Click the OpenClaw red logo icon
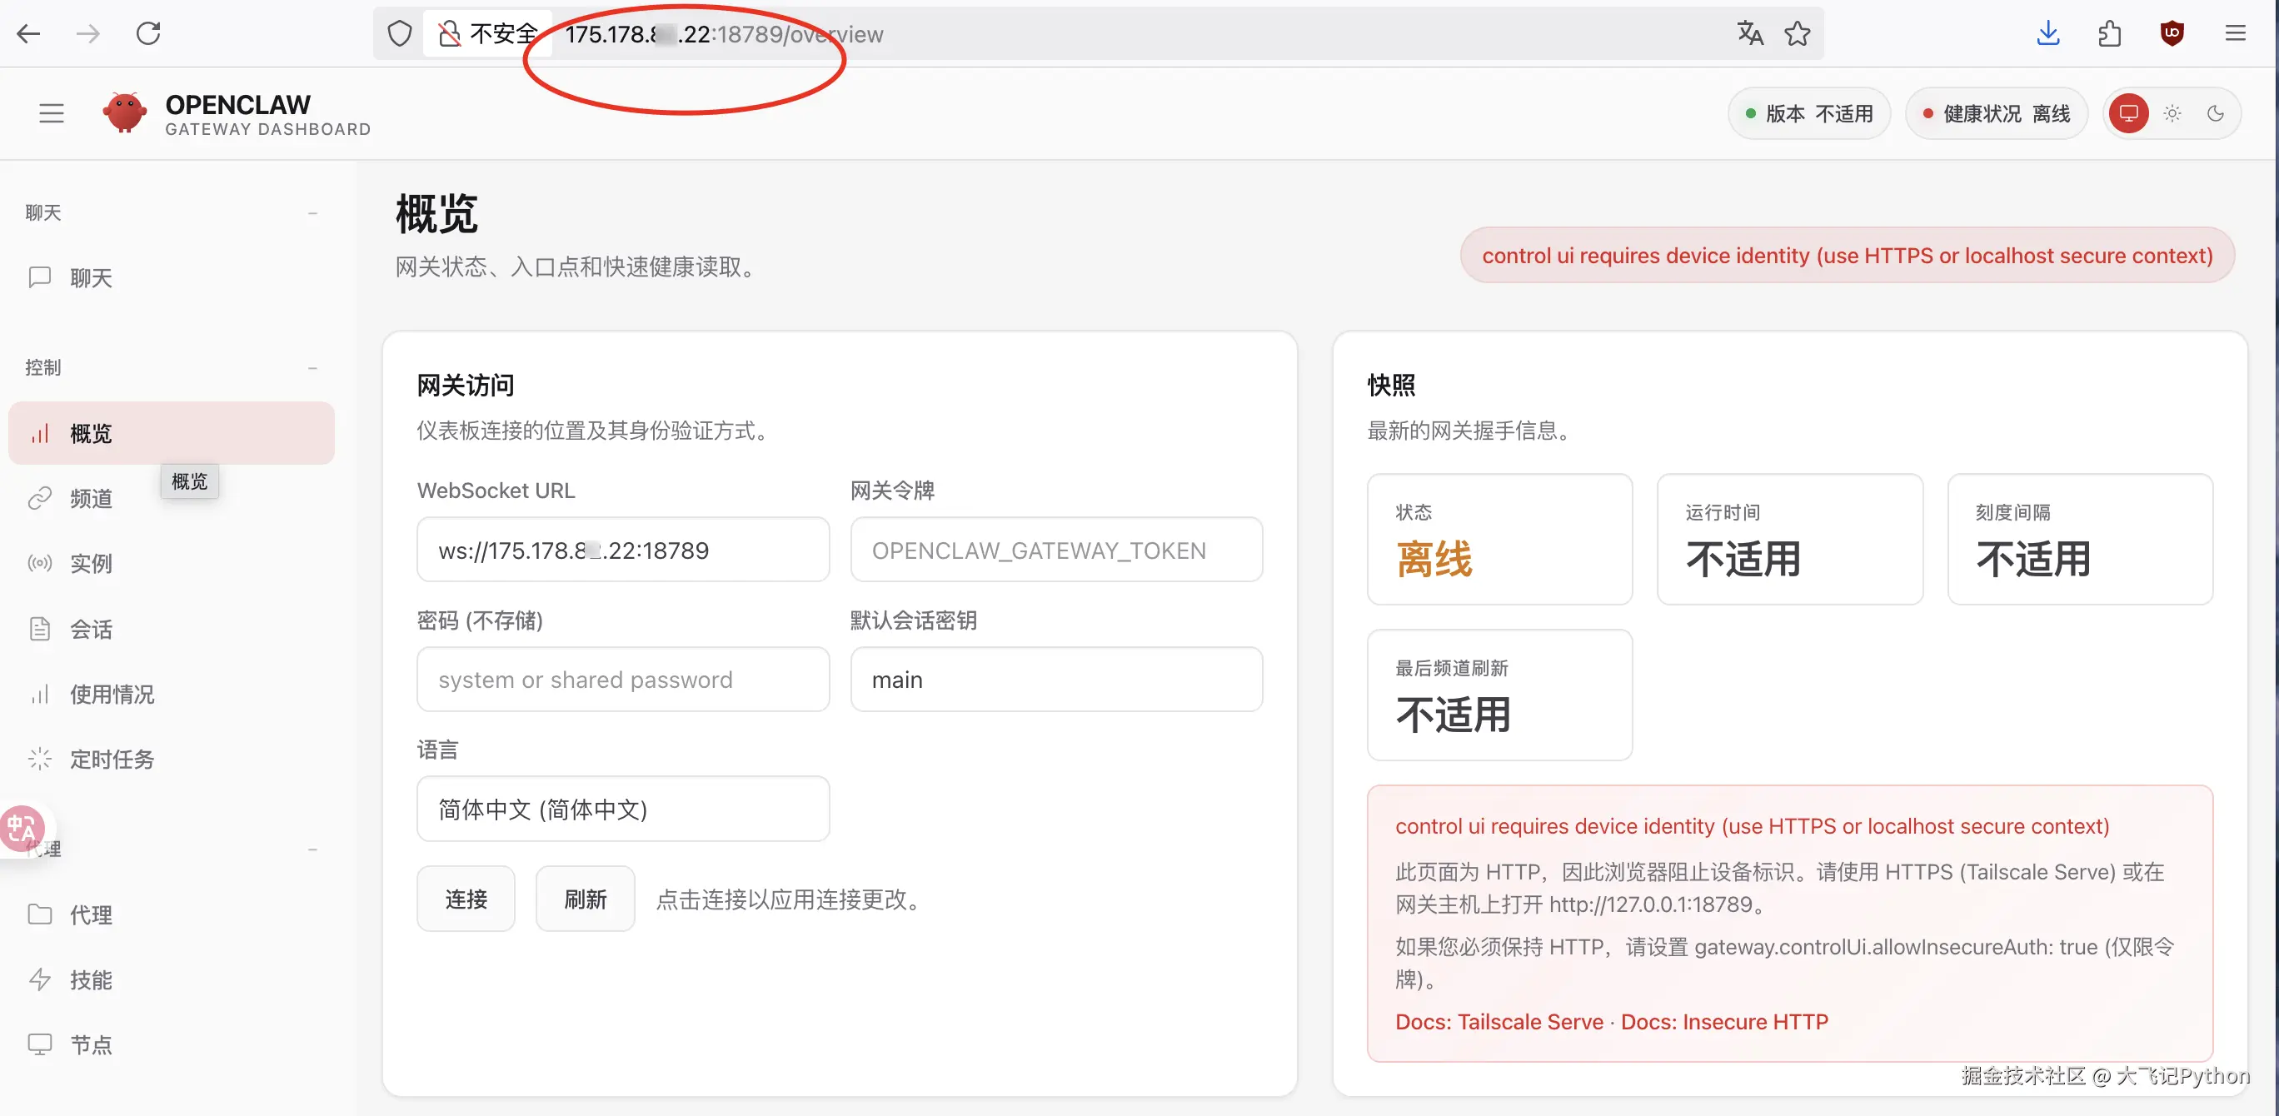The height and width of the screenshot is (1116, 2279). pyautogui.click(x=125, y=113)
